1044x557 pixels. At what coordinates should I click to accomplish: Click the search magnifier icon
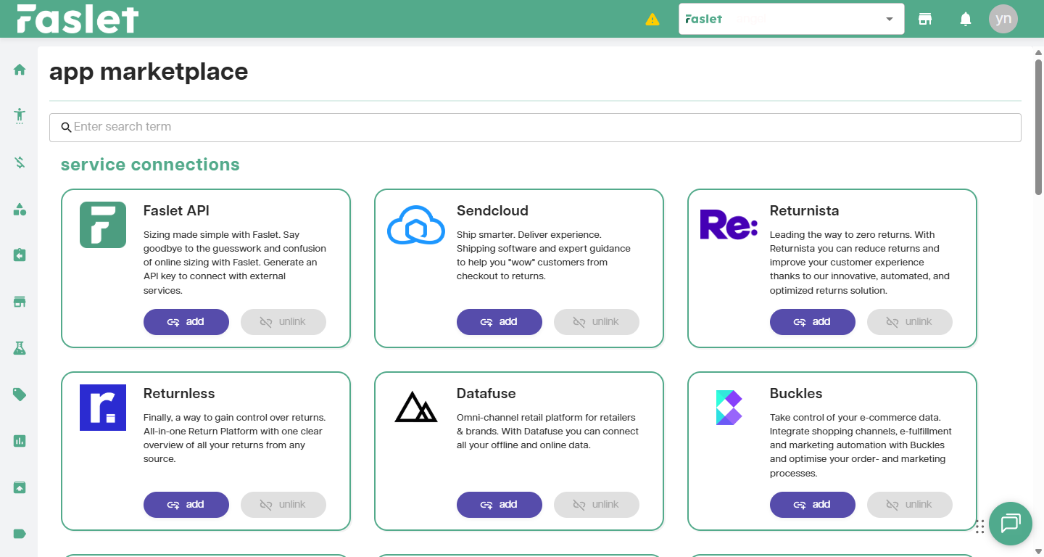point(66,128)
